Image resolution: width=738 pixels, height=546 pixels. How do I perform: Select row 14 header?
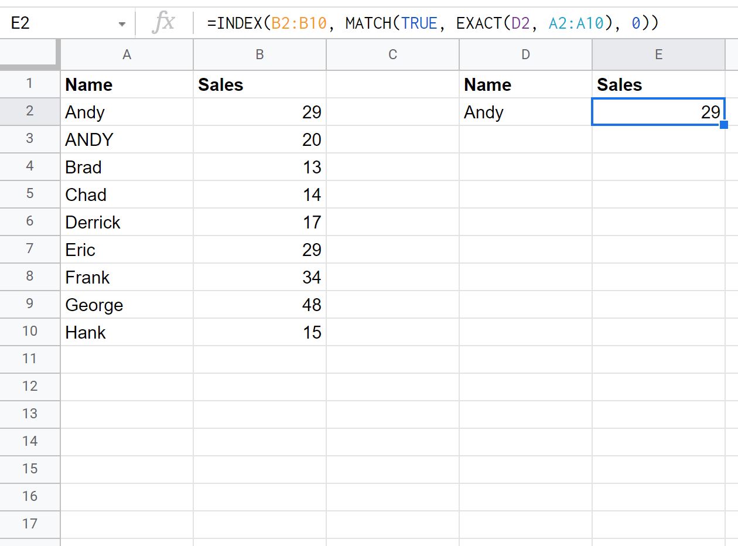(30, 442)
